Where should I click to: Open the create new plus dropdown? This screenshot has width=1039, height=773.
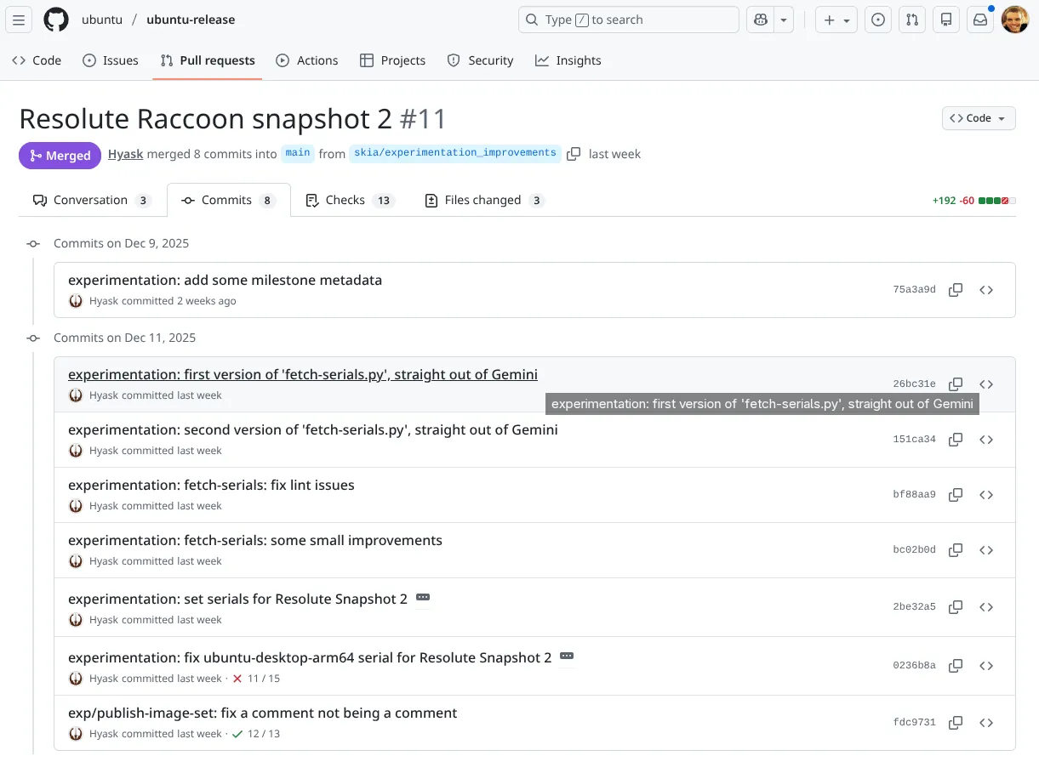coord(836,19)
